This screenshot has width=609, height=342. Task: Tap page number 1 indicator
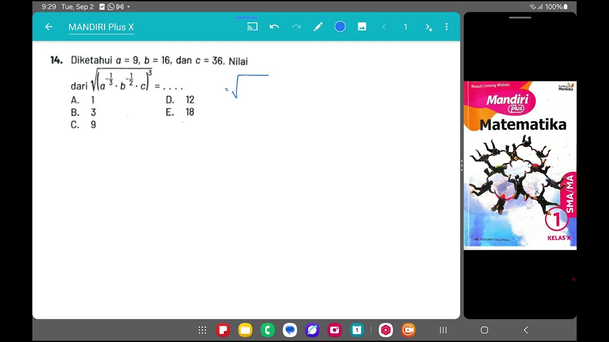[405, 27]
